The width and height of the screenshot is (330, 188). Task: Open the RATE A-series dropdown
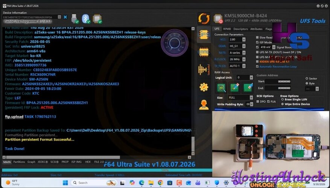pyautogui.click(x=244, y=53)
